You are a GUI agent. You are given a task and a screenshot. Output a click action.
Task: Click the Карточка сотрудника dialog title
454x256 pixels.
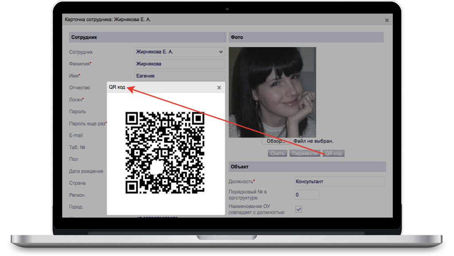tap(108, 19)
